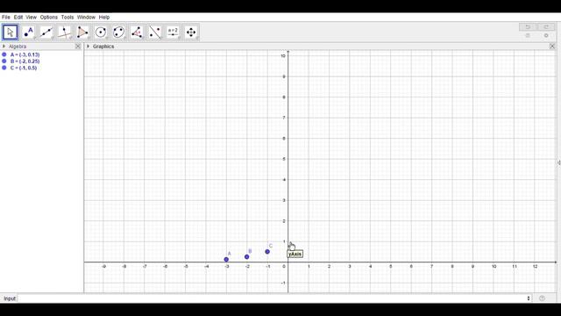The width and height of the screenshot is (561, 316).
Task: Click the 6 label on the x-axis
Action: coord(411,267)
